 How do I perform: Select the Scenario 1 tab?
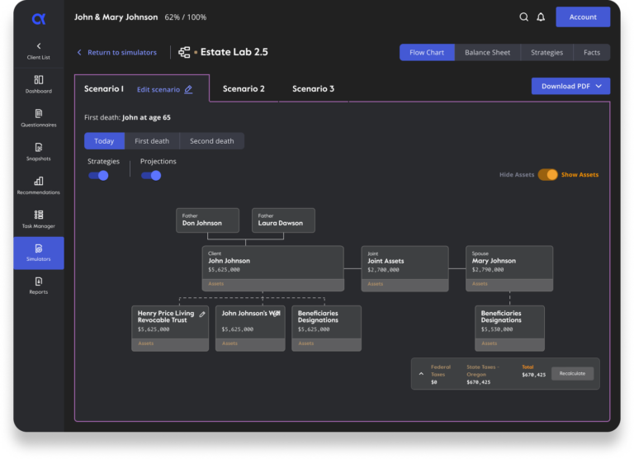coord(104,88)
